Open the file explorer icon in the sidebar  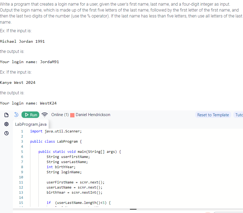pos(6,115)
